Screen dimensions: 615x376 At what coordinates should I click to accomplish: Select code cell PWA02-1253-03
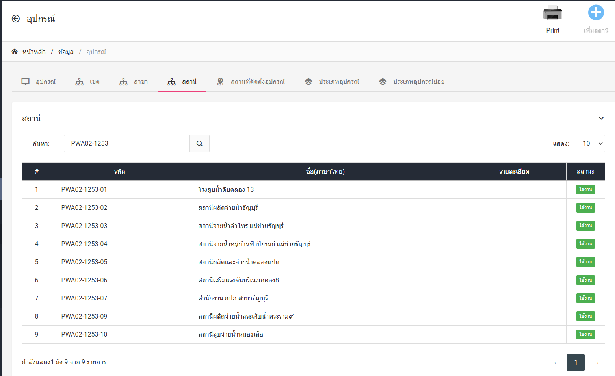click(119, 226)
